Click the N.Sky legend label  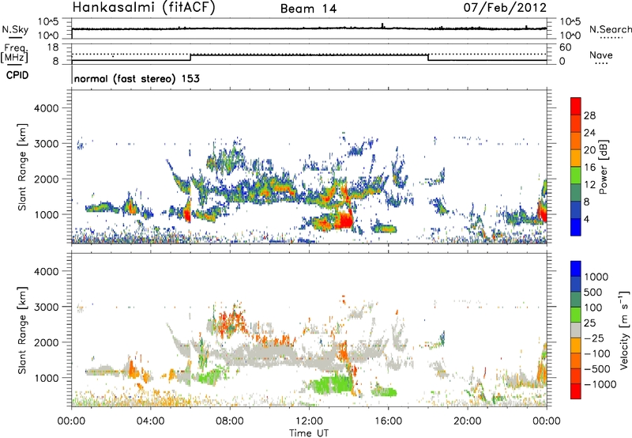(15, 29)
